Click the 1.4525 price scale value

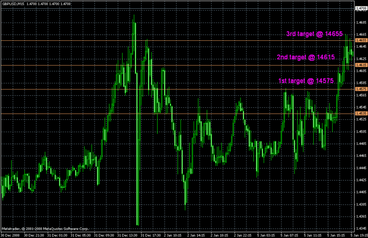click(x=362, y=119)
